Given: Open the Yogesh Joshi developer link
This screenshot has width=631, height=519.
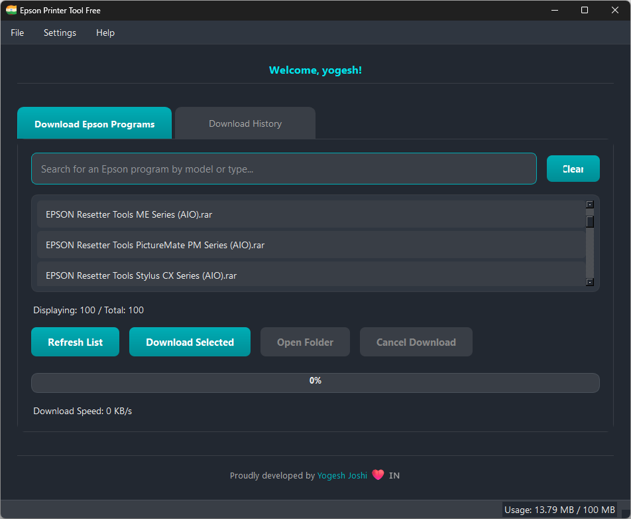Looking at the screenshot, I should [342, 475].
